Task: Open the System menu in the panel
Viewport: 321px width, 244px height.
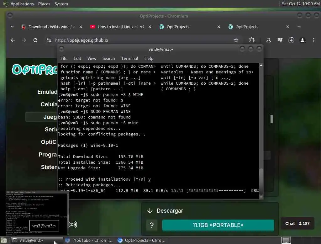Action: coord(61,4)
